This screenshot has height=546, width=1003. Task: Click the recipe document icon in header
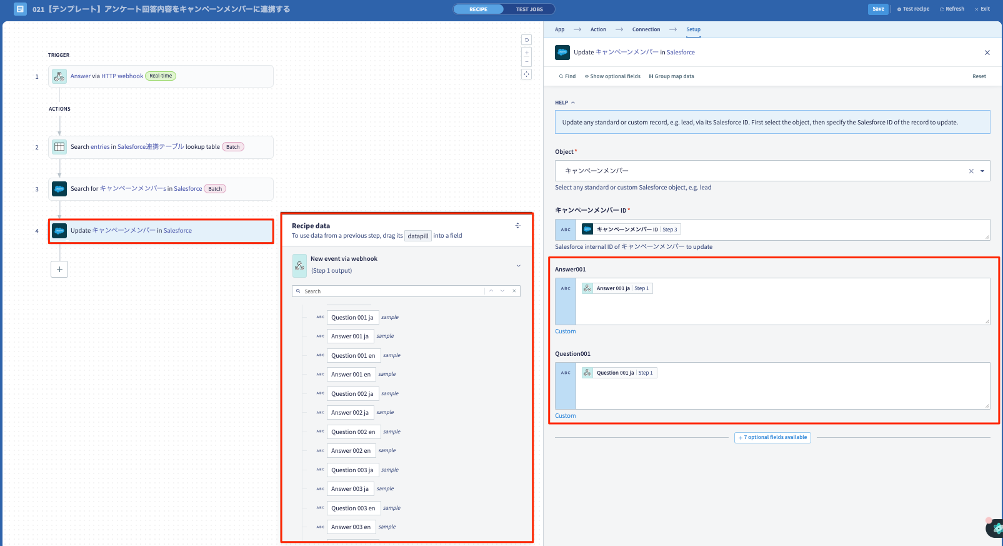tap(20, 9)
